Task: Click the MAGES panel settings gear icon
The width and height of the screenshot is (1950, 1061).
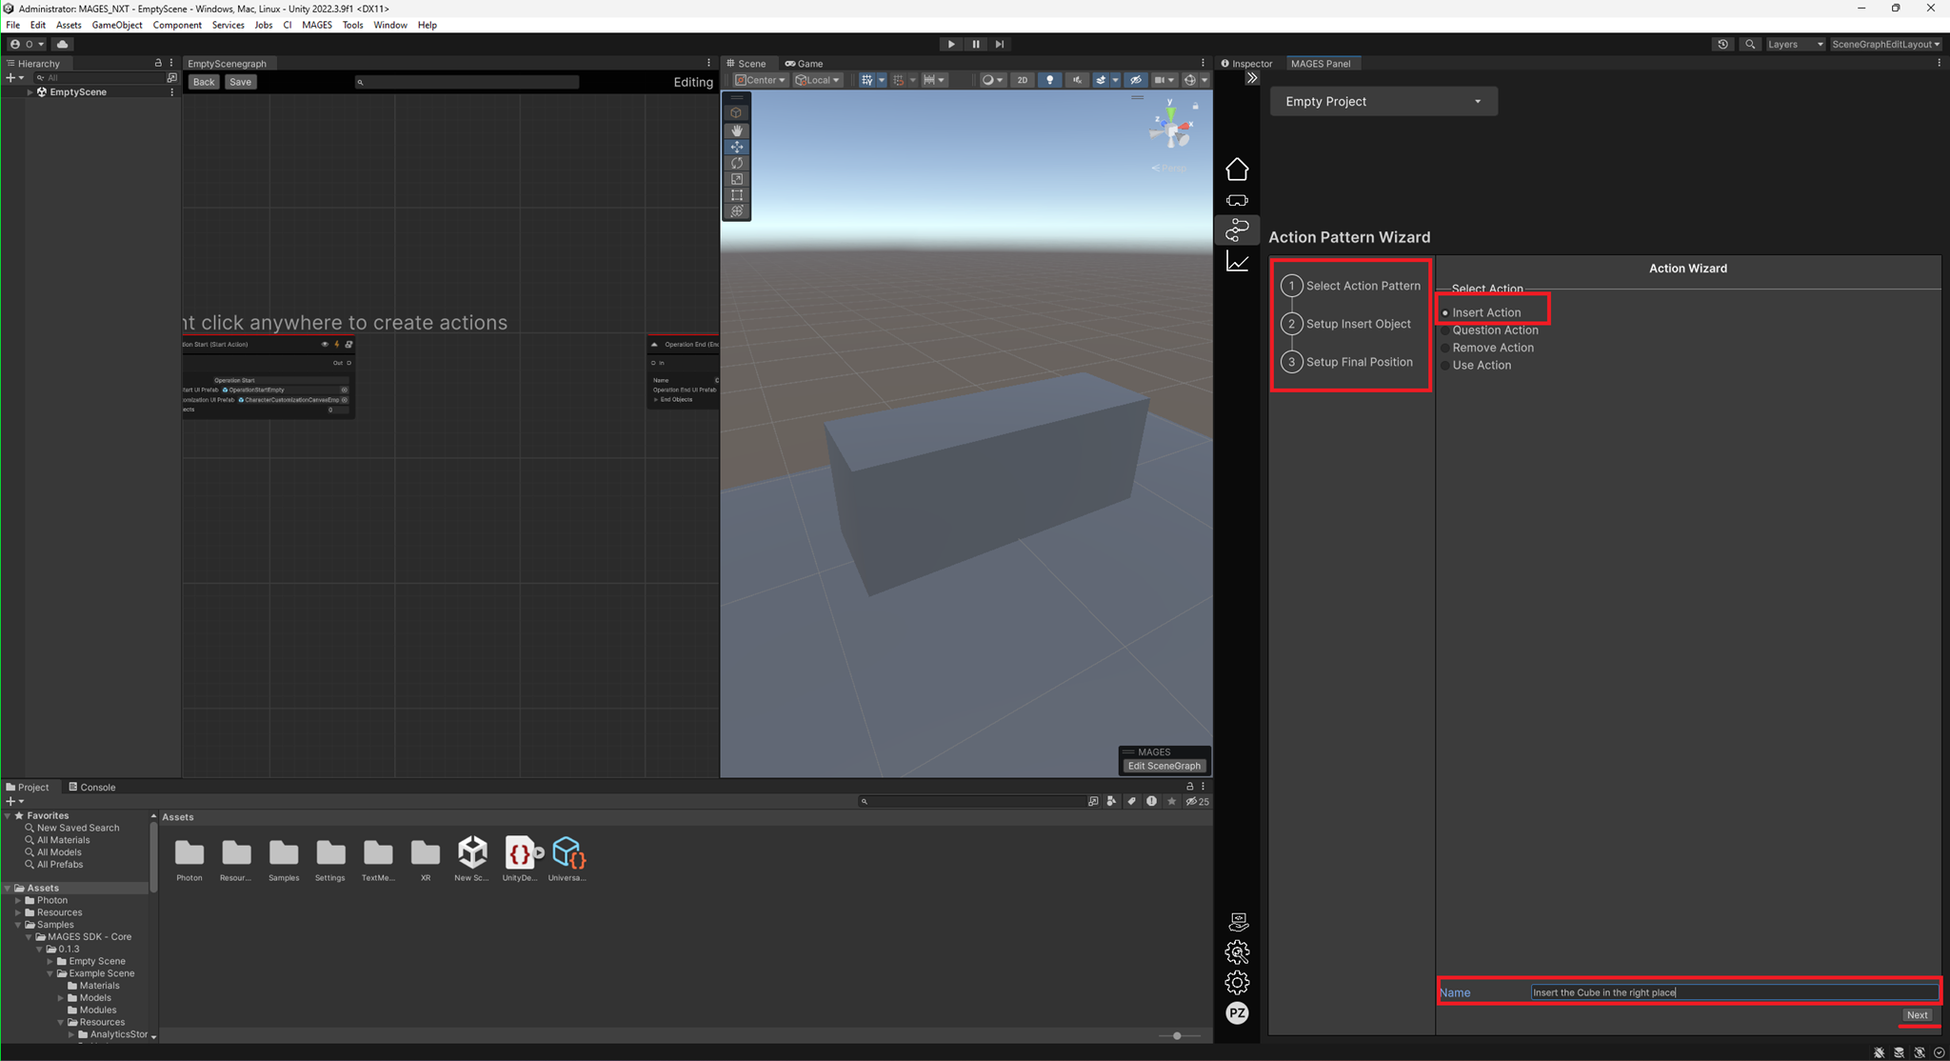Action: point(1237,983)
